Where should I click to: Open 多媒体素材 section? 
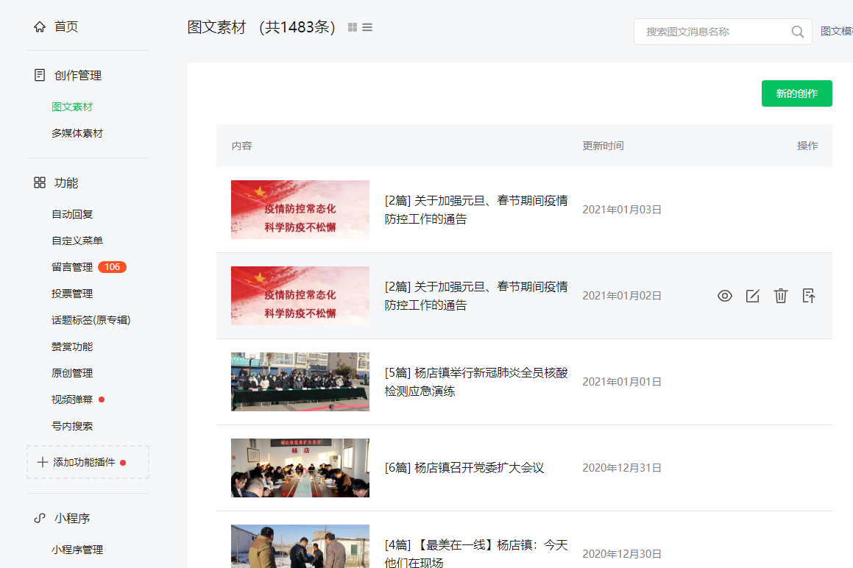(77, 133)
